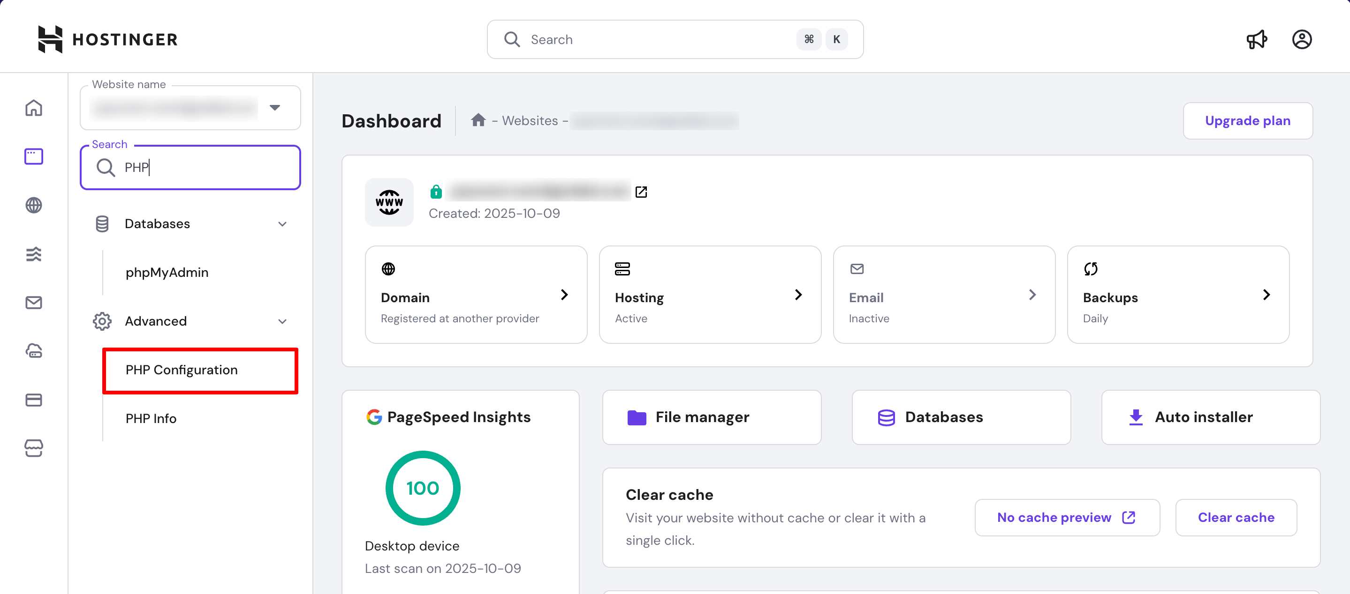Viewport: 1350px width, 594px height.
Task: Open Websites section icon in sidebar
Action: [x=34, y=156]
